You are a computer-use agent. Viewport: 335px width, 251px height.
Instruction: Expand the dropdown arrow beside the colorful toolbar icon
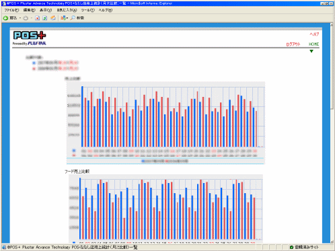click(67, 18)
